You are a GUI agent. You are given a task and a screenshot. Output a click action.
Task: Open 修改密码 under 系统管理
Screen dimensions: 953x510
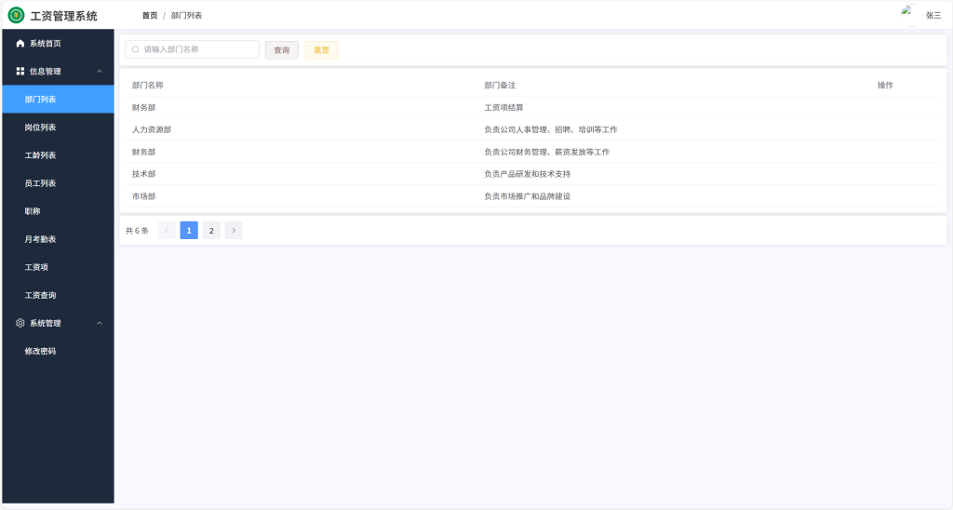(x=58, y=351)
